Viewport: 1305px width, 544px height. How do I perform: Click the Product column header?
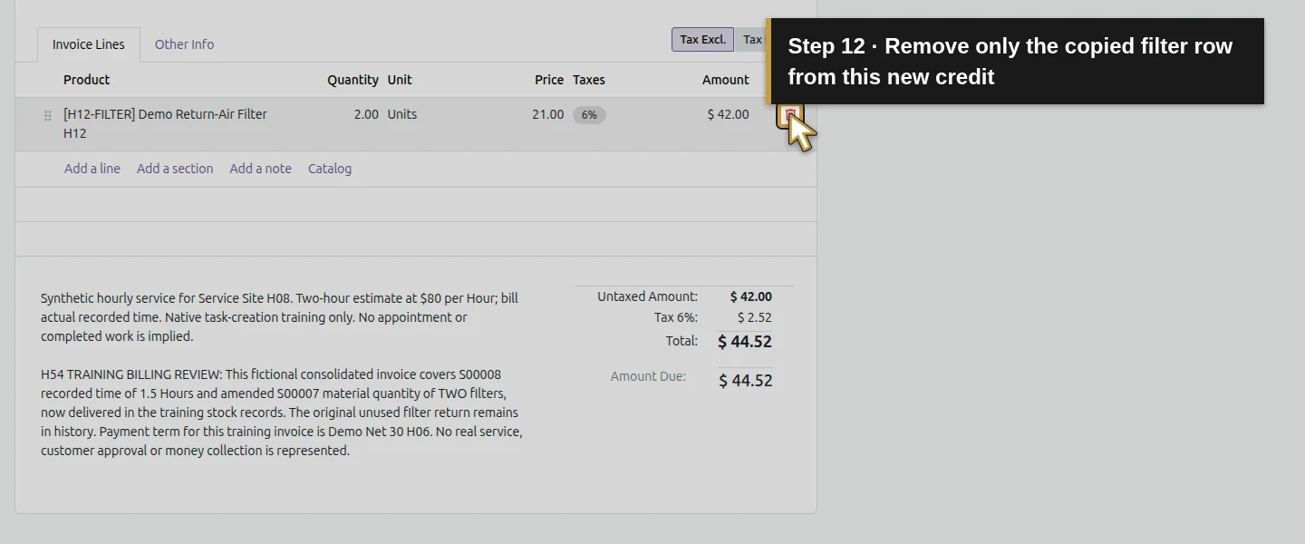tap(87, 80)
